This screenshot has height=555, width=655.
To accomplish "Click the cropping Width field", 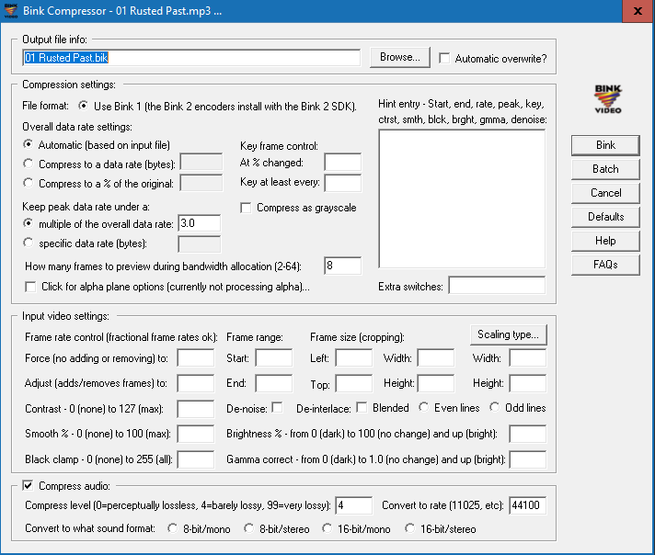I will tap(436, 358).
